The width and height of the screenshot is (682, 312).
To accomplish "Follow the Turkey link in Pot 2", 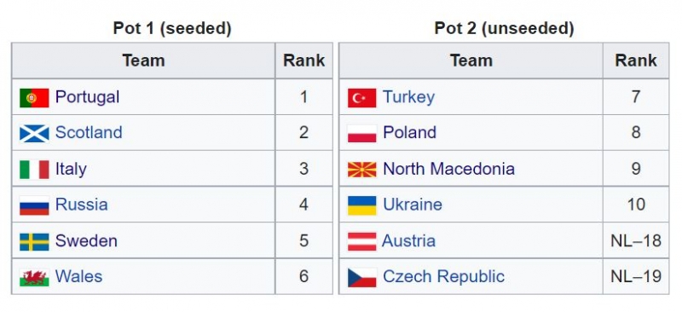I will tap(408, 97).
